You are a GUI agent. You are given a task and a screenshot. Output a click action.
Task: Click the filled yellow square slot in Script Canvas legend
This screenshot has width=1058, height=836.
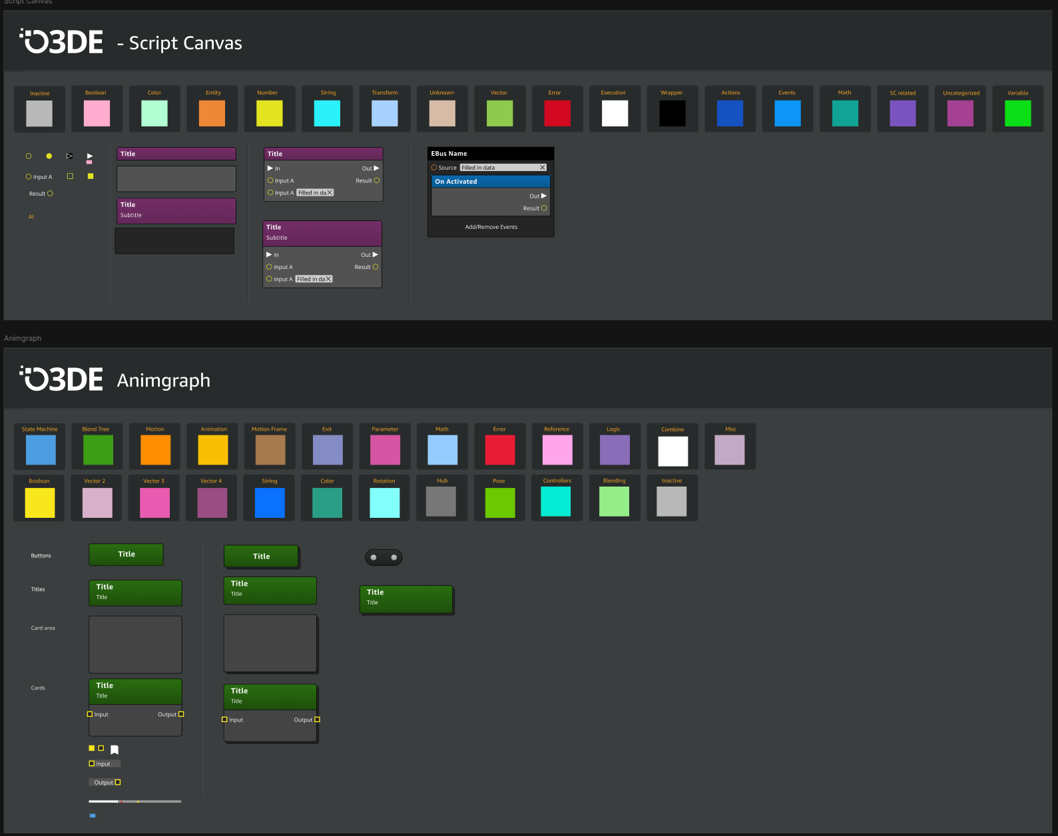pyautogui.click(x=91, y=176)
